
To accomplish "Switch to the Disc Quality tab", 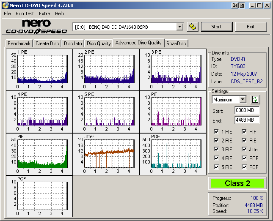I will [99, 43].
